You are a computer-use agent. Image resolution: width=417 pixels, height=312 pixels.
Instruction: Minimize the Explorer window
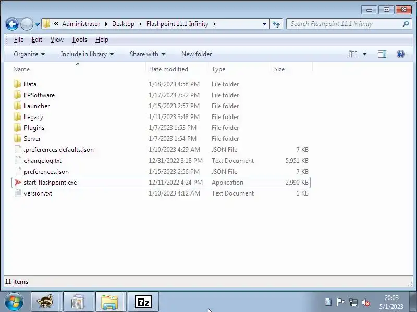[x=369, y=10]
